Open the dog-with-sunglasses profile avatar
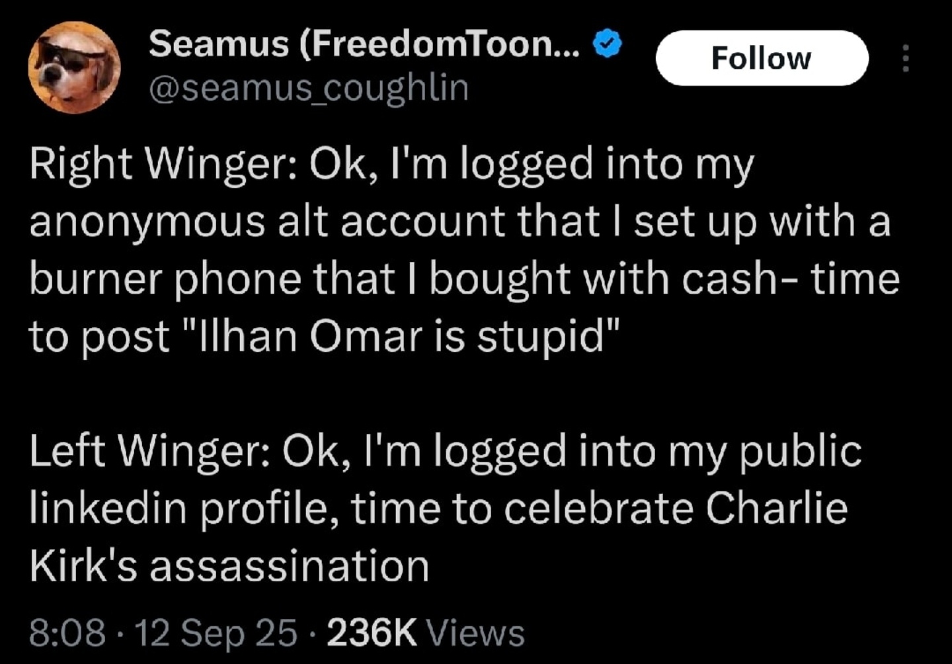 click(74, 67)
